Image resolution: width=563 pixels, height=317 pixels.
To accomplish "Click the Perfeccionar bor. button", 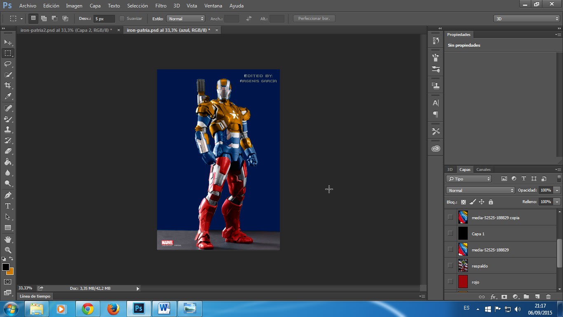I will pyautogui.click(x=314, y=19).
